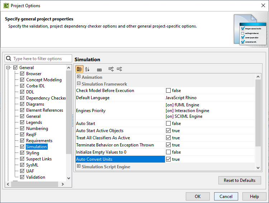Screen dimensions: 269x203
Task: Click the checklist document image in header
Action: tap(250, 30)
